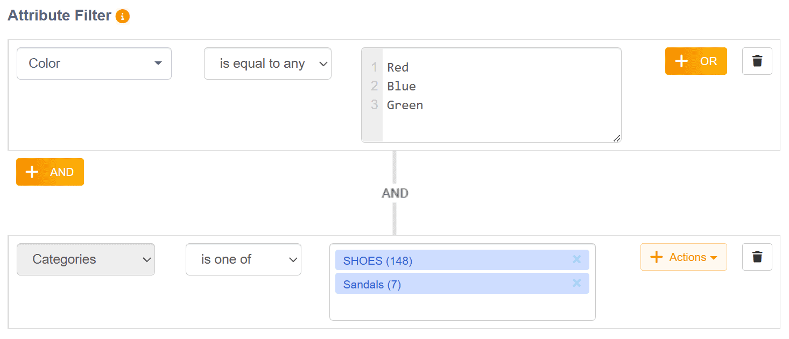Click the line number gutter in values box

372,124
